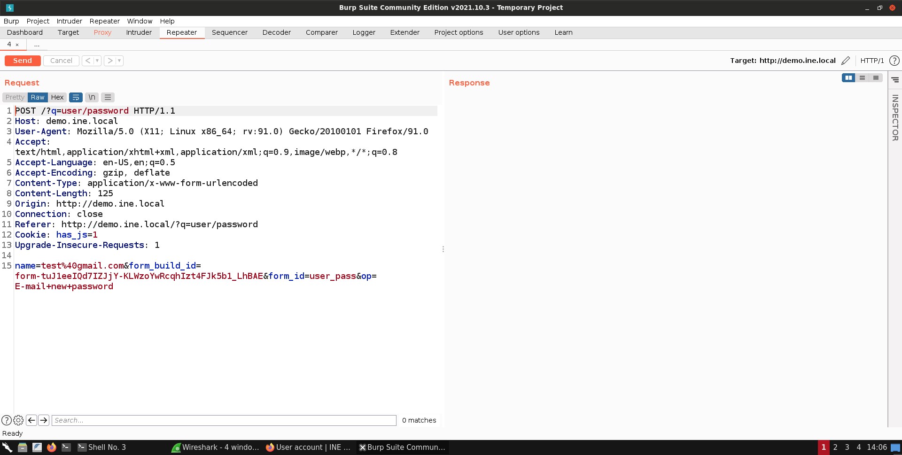Click request line POST /?q=user/password
This screenshot has height=455, width=902.
point(95,111)
